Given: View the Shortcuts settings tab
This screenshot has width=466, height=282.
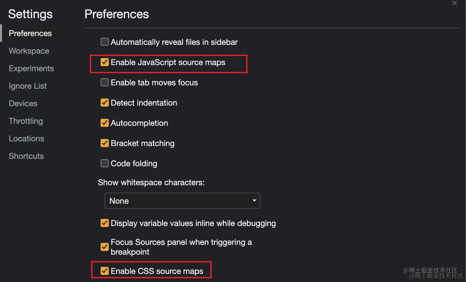Looking at the screenshot, I should click(26, 156).
